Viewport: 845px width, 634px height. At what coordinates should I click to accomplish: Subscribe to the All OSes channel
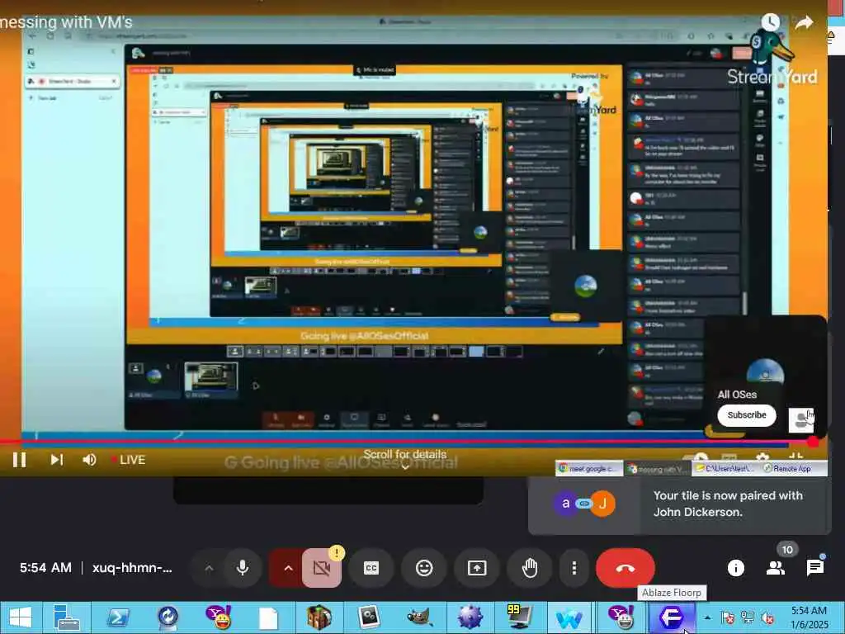click(746, 415)
